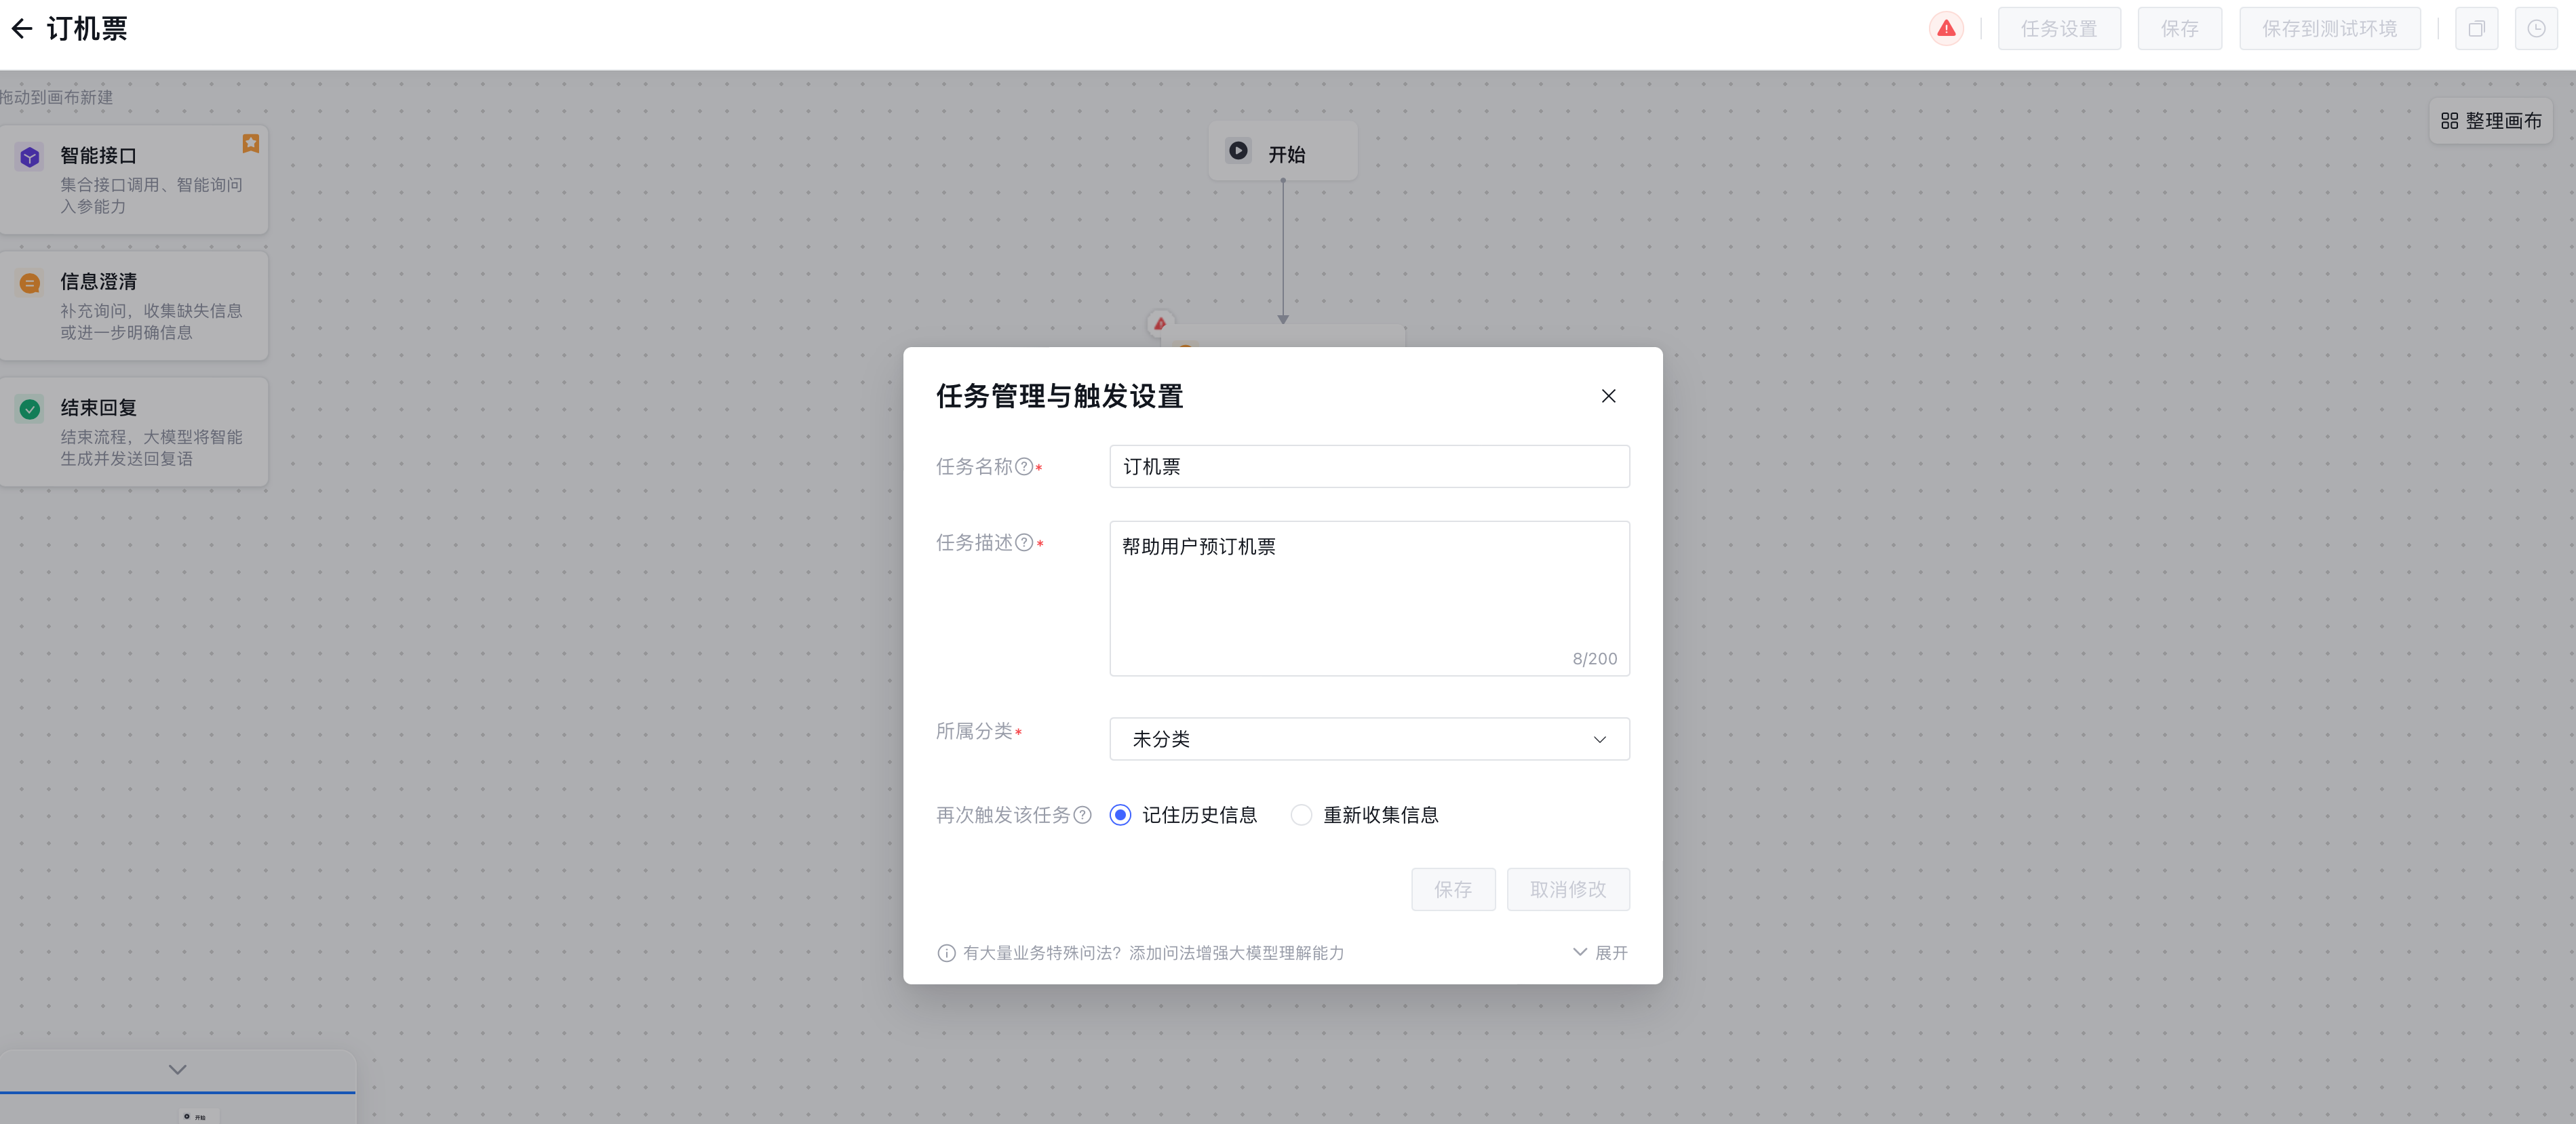Image resolution: width=2576 pixels, height=1124 pixels.
Task: Click help icon beside 任务名称
Action: point(1024,466)
